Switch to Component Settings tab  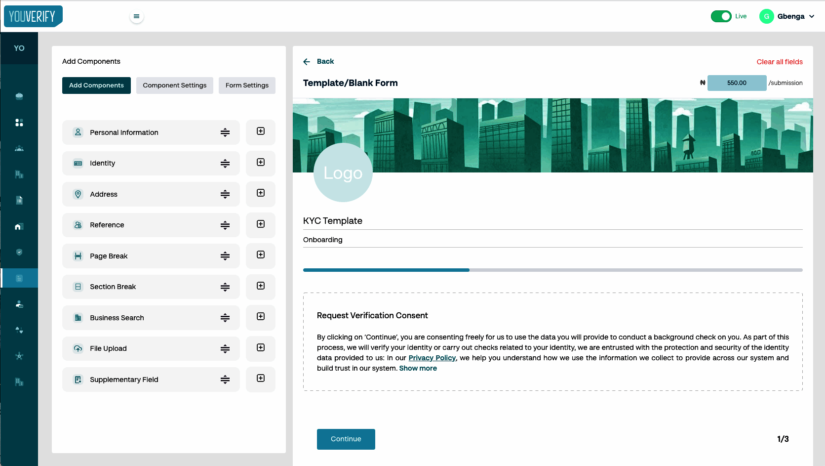[175, 85]
